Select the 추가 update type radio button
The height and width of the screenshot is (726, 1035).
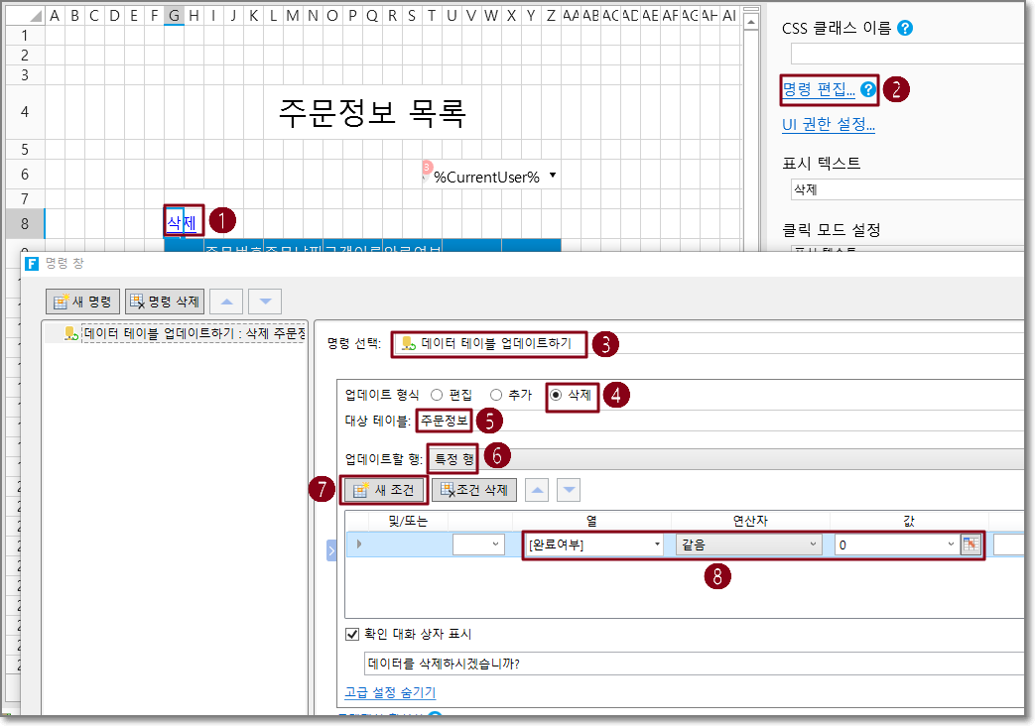496,394
